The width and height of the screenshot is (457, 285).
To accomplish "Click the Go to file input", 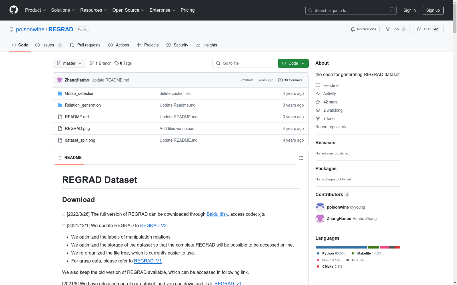I will (x=243, y=63).
